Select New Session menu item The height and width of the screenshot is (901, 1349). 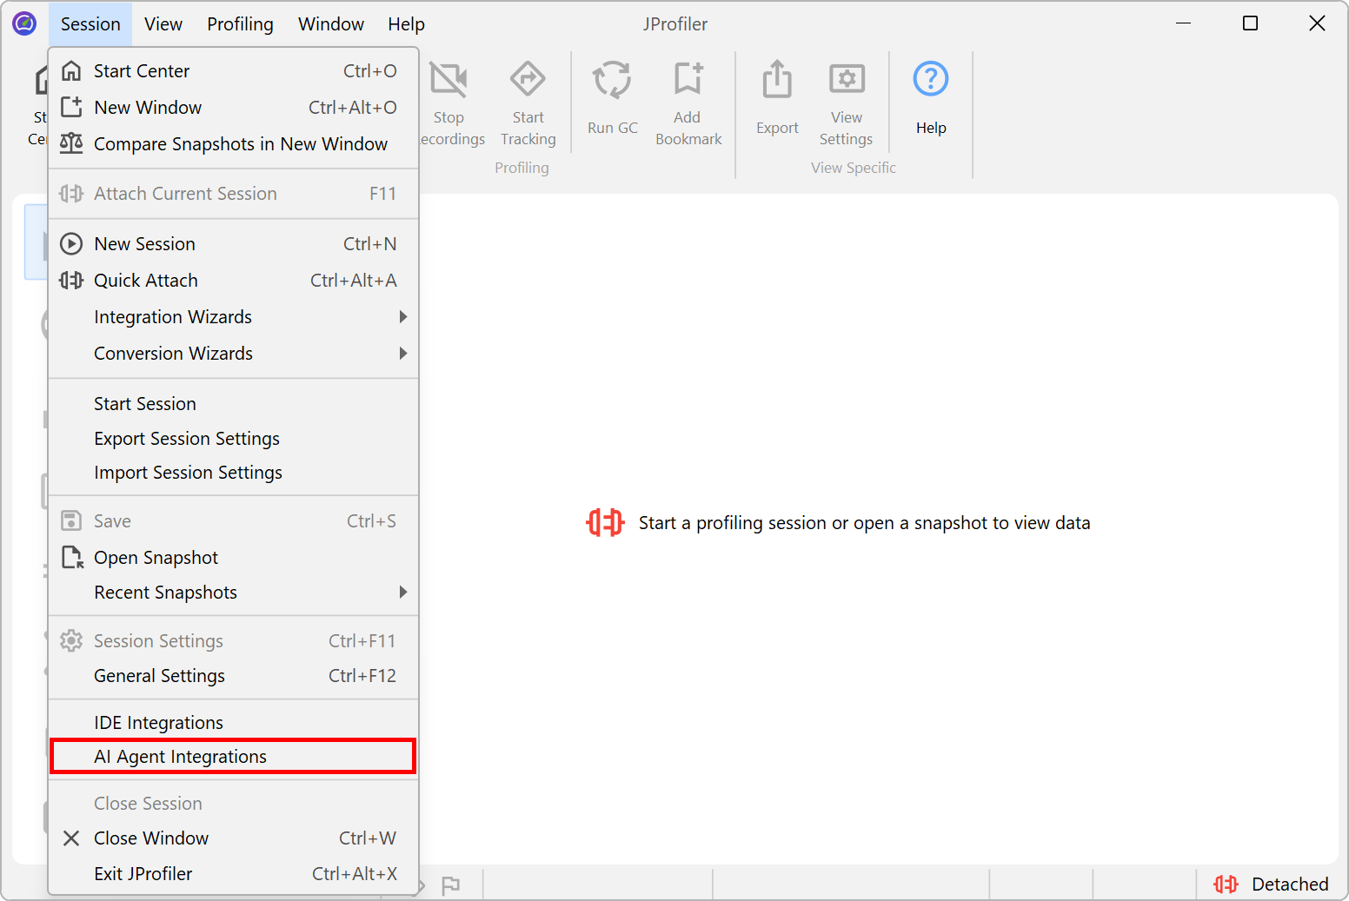pos(144,244)
